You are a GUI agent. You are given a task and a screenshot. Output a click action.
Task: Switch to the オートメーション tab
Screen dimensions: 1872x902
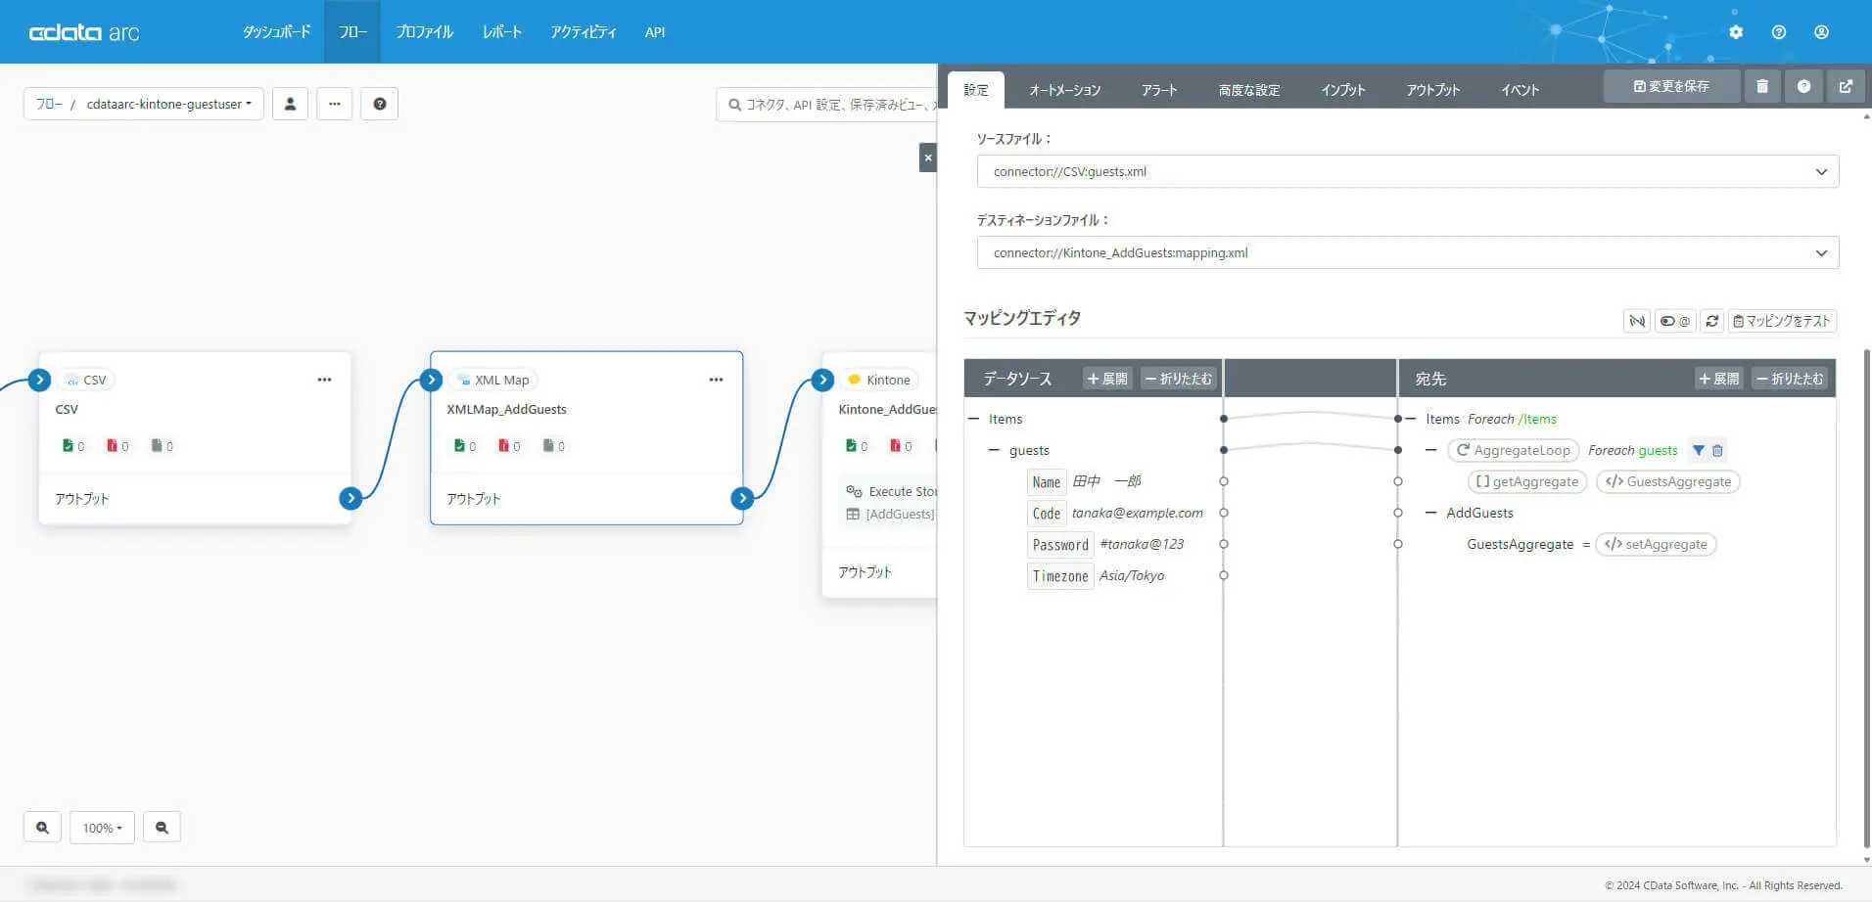click(x=1064, y=90)
